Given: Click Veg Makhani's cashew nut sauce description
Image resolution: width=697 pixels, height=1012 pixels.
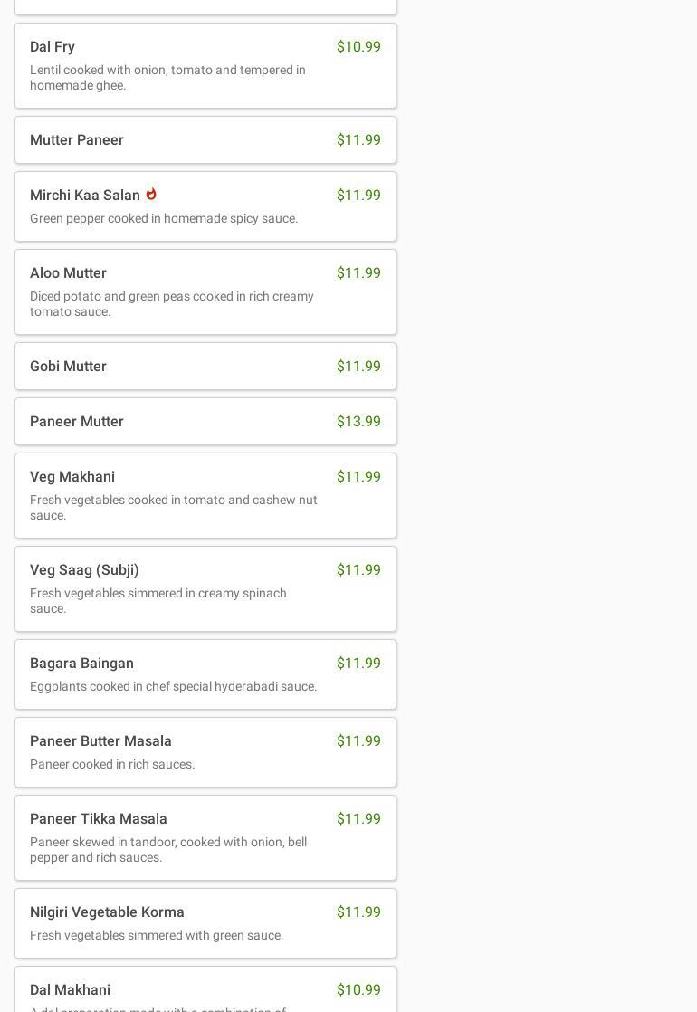Looking at the screenshot, I should [174, 508].
